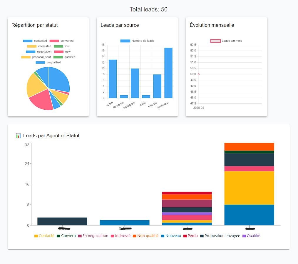Viewport: 298px width, 264px height.
Task: Select the website bar in source chart
Action: coord(157,86)
